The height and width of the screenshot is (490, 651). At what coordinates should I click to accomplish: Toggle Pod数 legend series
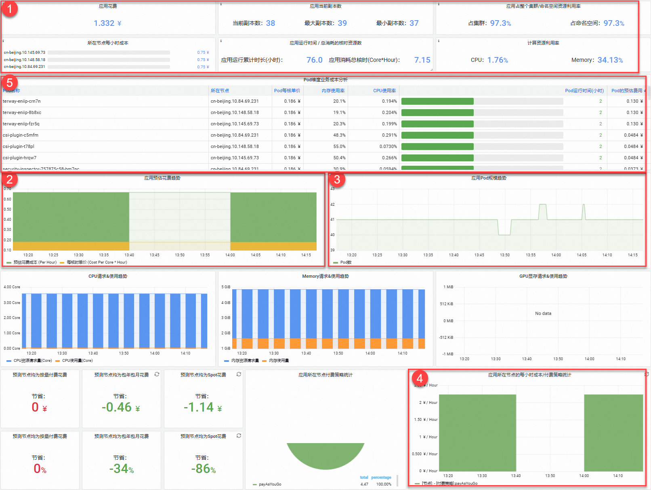click(x=346, y=262)
